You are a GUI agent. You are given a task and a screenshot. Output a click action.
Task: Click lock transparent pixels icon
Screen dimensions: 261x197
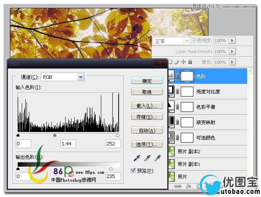pos(170,62)
